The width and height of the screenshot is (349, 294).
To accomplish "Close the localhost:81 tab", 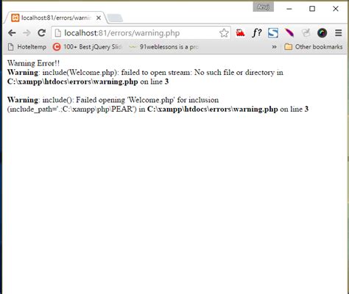I will click(99, 18).
